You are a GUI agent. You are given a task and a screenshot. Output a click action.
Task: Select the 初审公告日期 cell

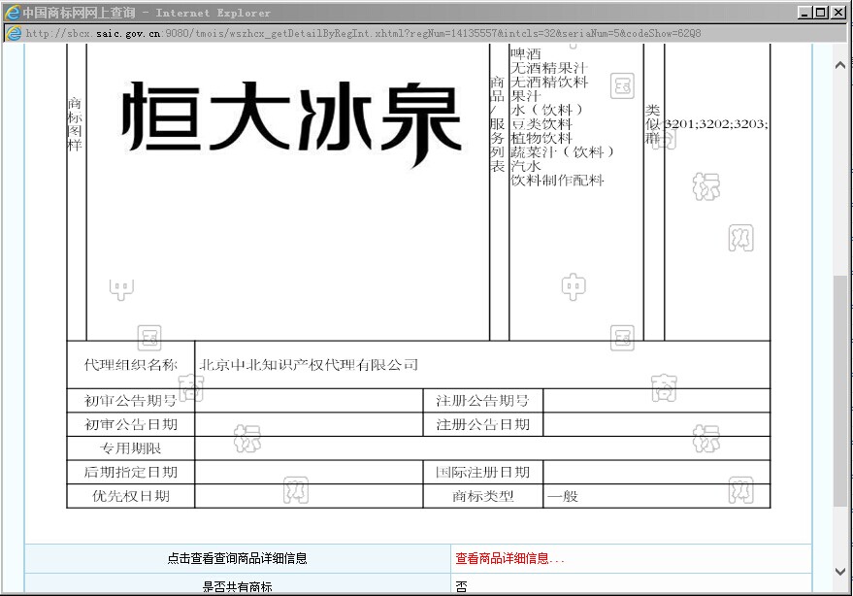131,424
